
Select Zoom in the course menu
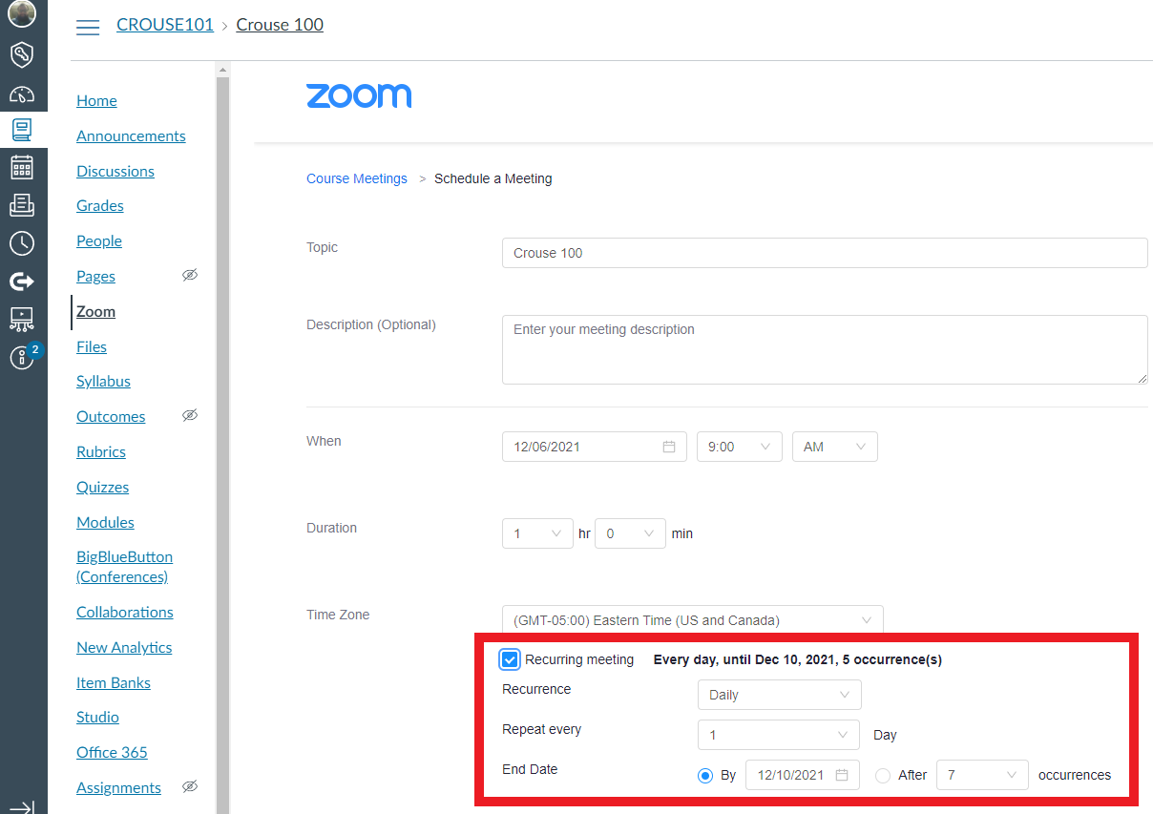click(x=95, y=311)
